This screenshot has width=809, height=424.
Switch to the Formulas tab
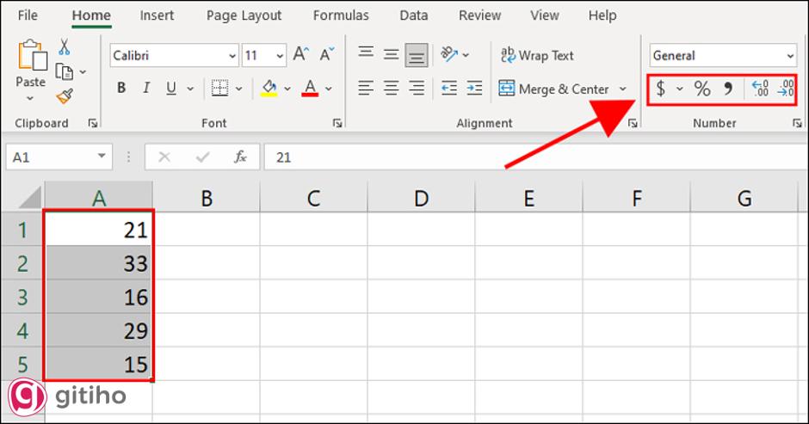click(x=341, y=15)
